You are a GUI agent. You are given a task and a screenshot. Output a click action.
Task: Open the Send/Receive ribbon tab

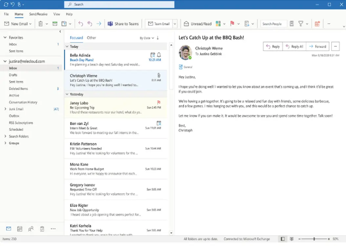38,14
